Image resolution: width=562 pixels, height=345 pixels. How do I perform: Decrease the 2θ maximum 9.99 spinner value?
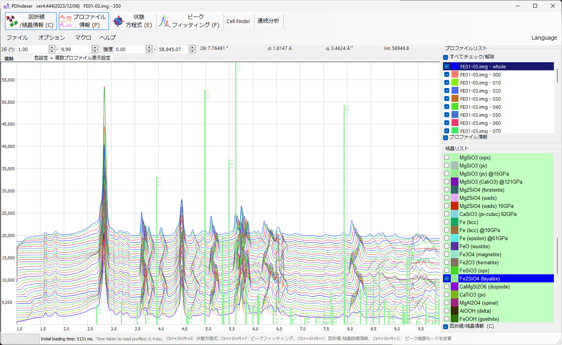point(95,51)
